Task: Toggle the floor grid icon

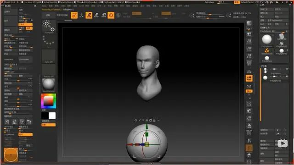Action: coord(249,71)
